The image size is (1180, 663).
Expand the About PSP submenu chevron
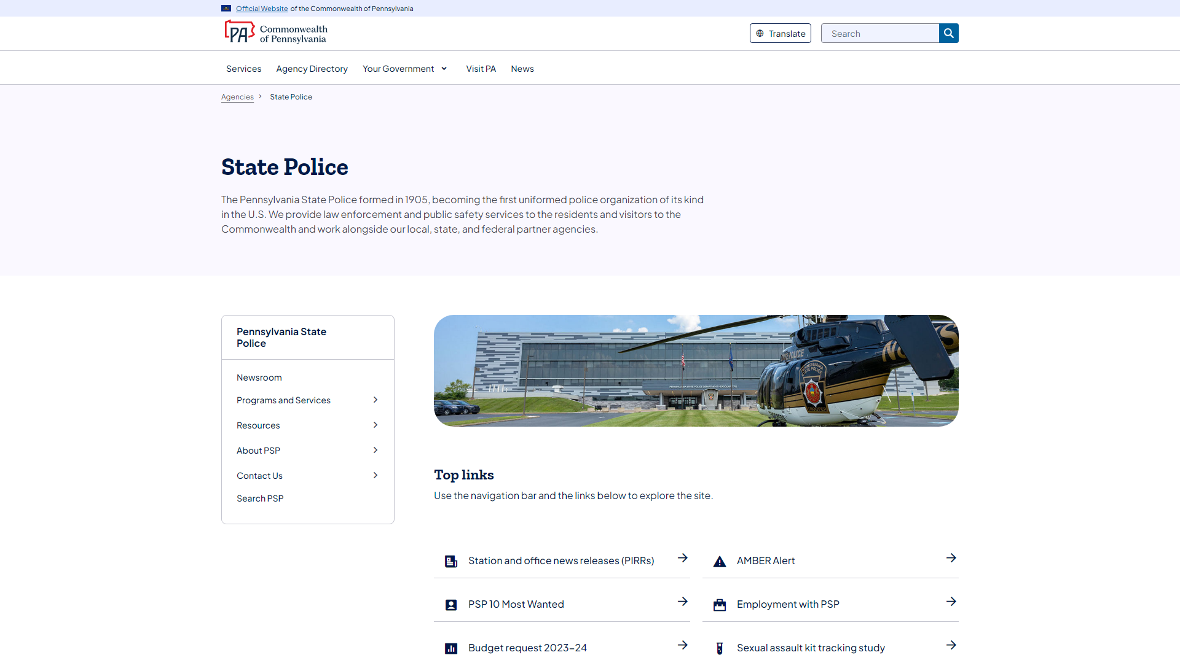click(x=376, y=451)
